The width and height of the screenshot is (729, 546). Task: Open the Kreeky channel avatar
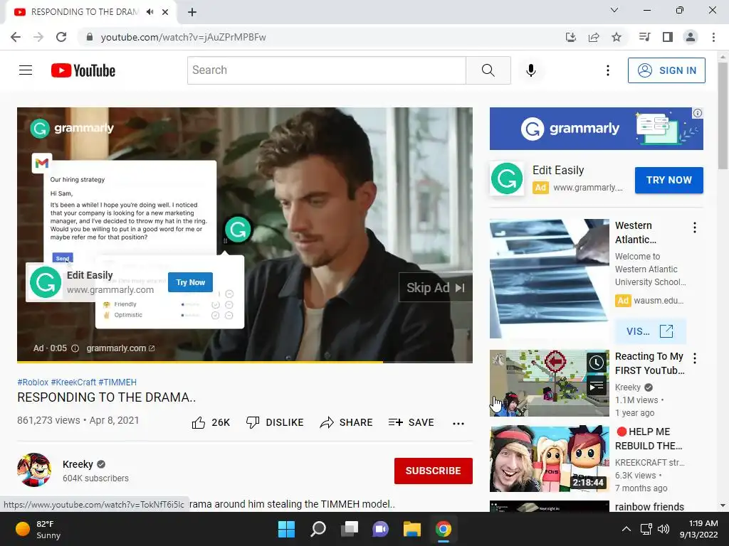(34, 470)
